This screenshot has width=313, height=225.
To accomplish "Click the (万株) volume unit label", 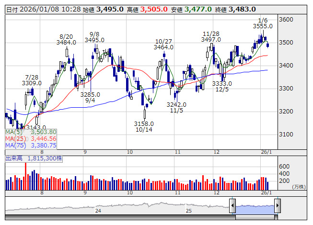I will click(299, 187).
